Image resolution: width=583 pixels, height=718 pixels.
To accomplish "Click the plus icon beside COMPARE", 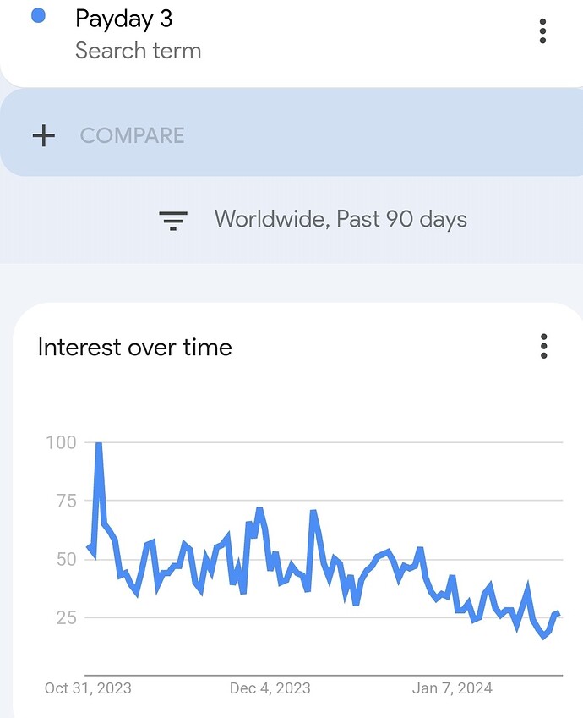I will point(43,136).
